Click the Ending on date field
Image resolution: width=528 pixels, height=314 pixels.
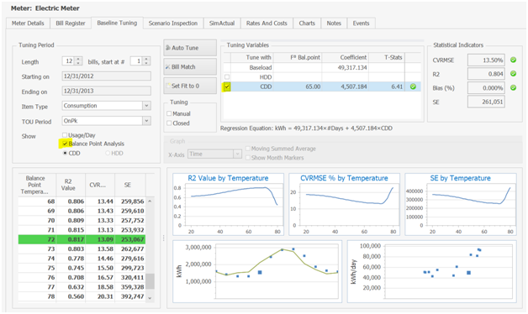tap(107, 91)
